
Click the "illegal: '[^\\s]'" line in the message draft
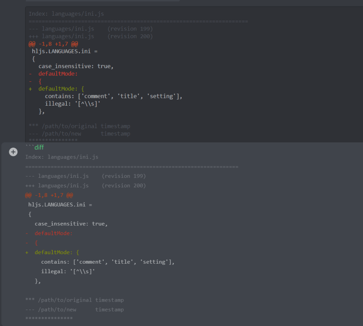[68, 272]
